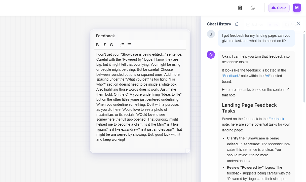Open the Cloud sync button
This screenshot has width=306, height=182.
click(x=279, y=8)
